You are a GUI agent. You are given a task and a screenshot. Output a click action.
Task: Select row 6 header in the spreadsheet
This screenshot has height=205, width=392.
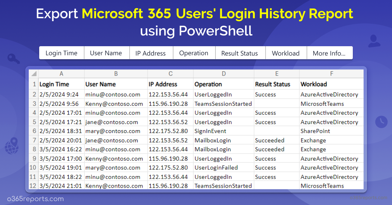34,131
